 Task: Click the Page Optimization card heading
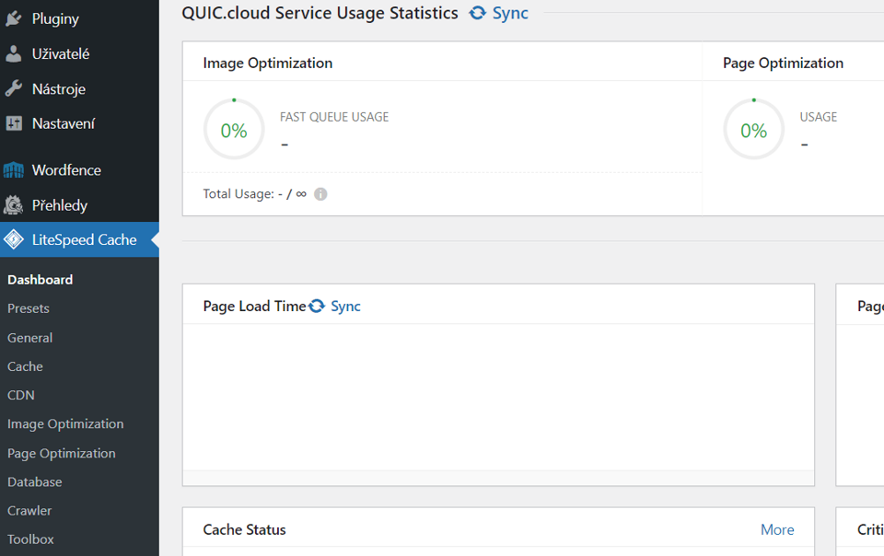tap(783, 64)
